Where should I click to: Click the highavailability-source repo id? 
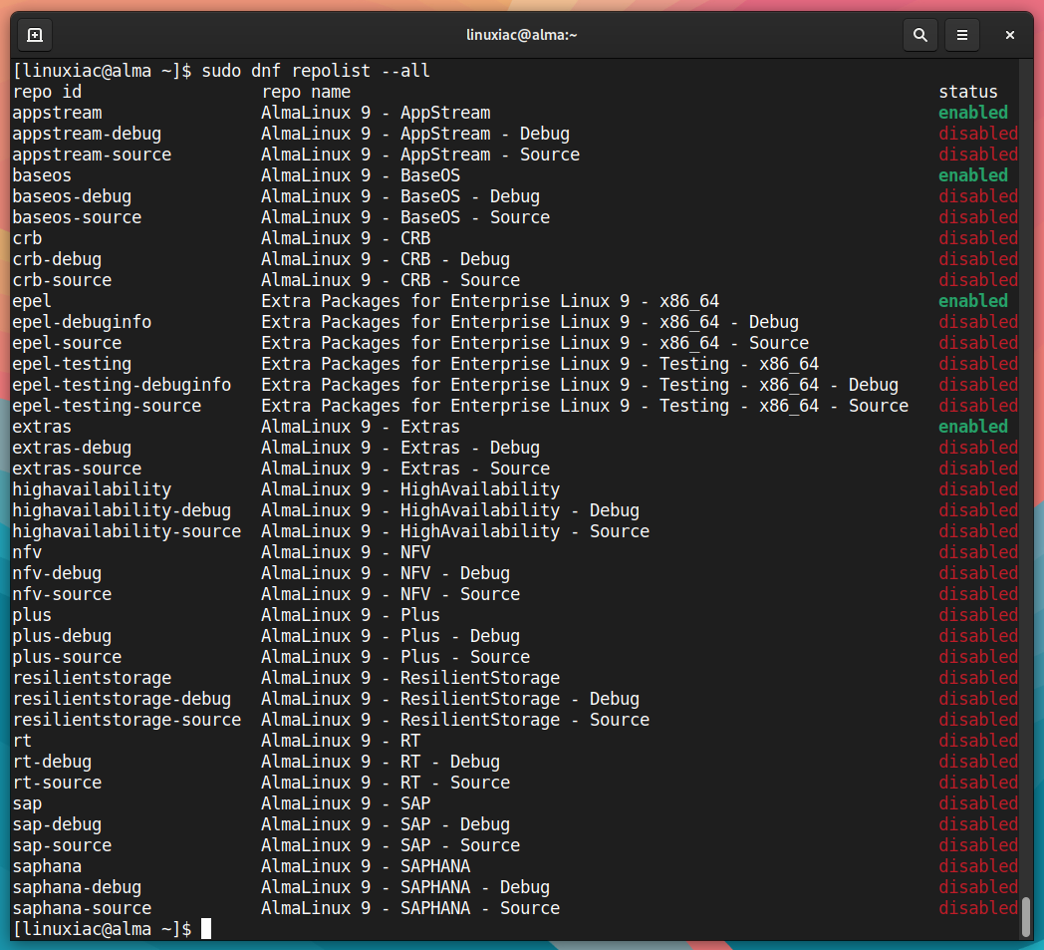click(127, 531)
